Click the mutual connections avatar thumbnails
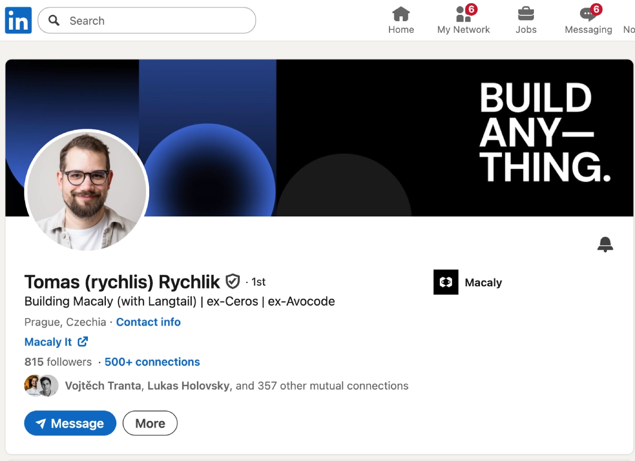 tap(41, 386)
